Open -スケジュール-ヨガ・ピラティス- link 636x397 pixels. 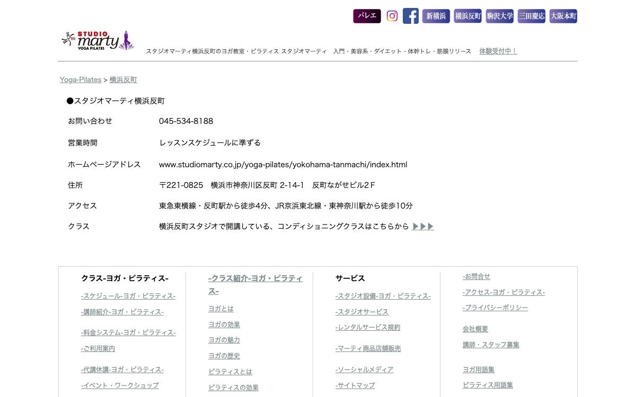(x=128, y=296)
